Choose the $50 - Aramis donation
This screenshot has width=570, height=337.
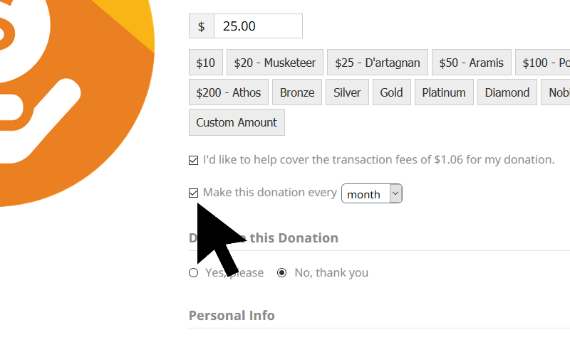coord(472,63)
